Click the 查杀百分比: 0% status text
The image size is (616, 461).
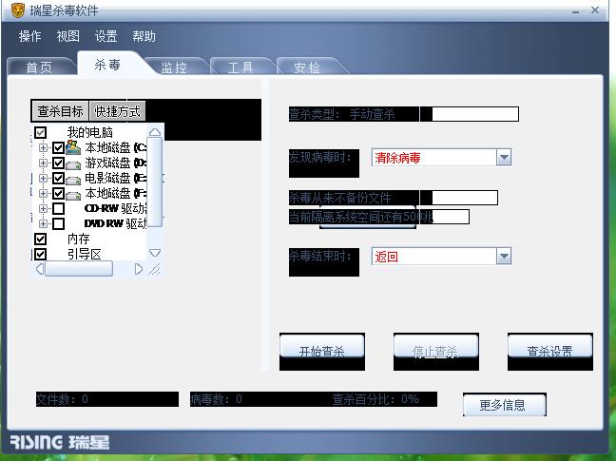(375, 399)
